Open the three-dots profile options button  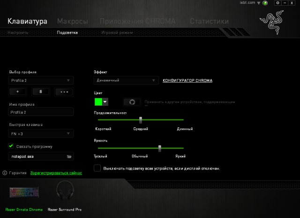[x=64, y=92]
